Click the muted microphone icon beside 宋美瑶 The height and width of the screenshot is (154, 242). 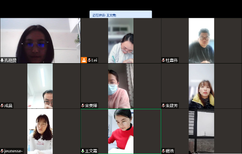tap(83, 106)
